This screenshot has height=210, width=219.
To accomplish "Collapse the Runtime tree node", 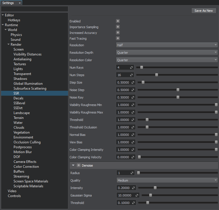I will point(3,25).
